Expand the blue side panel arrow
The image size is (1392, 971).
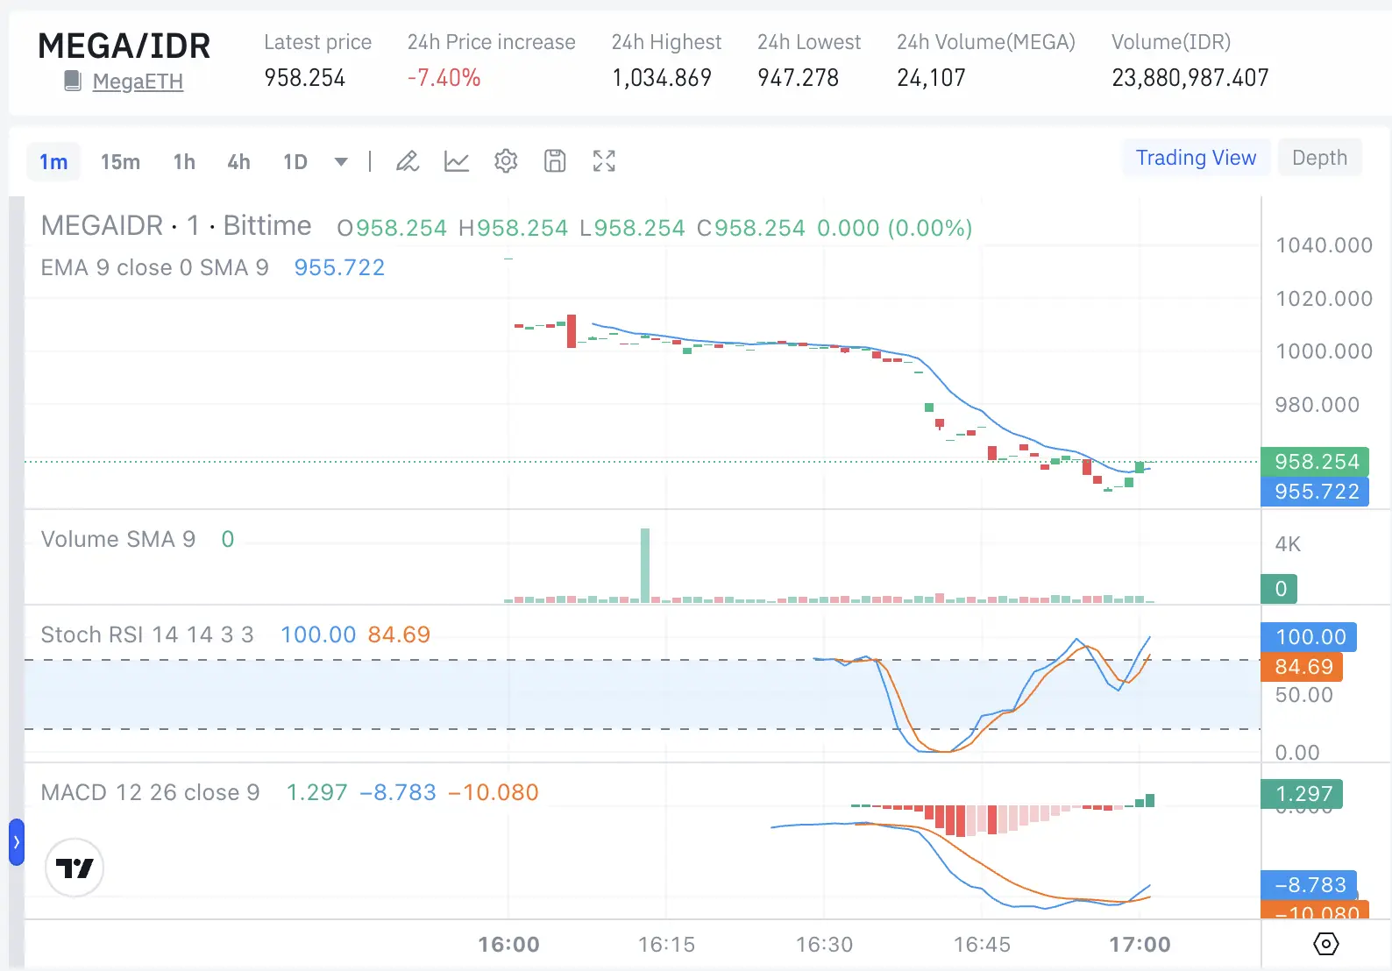tap(17, 842)
